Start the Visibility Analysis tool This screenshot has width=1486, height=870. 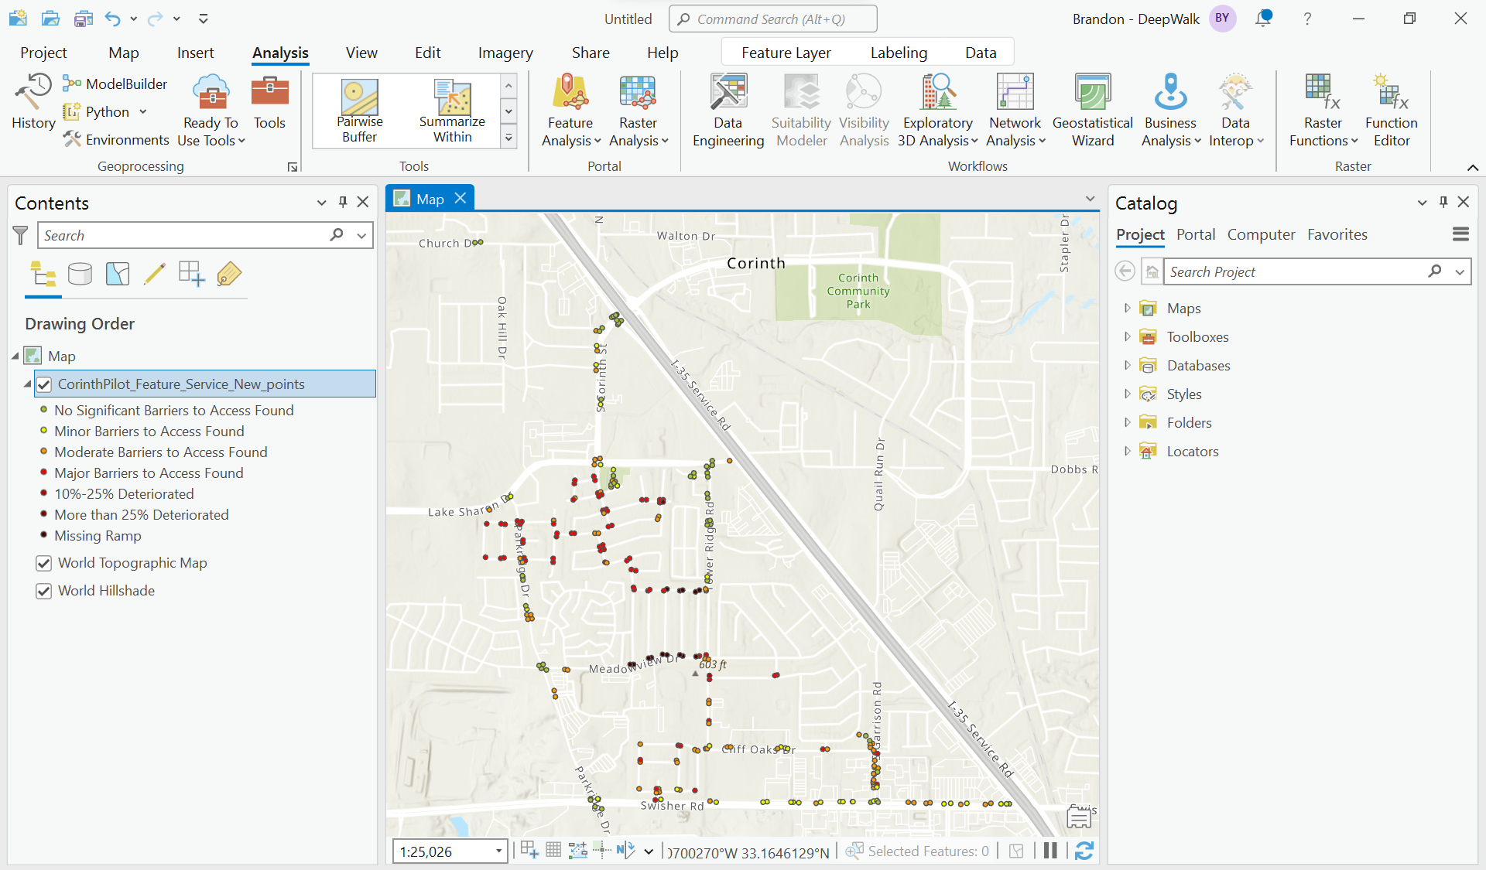pos(864,108)
